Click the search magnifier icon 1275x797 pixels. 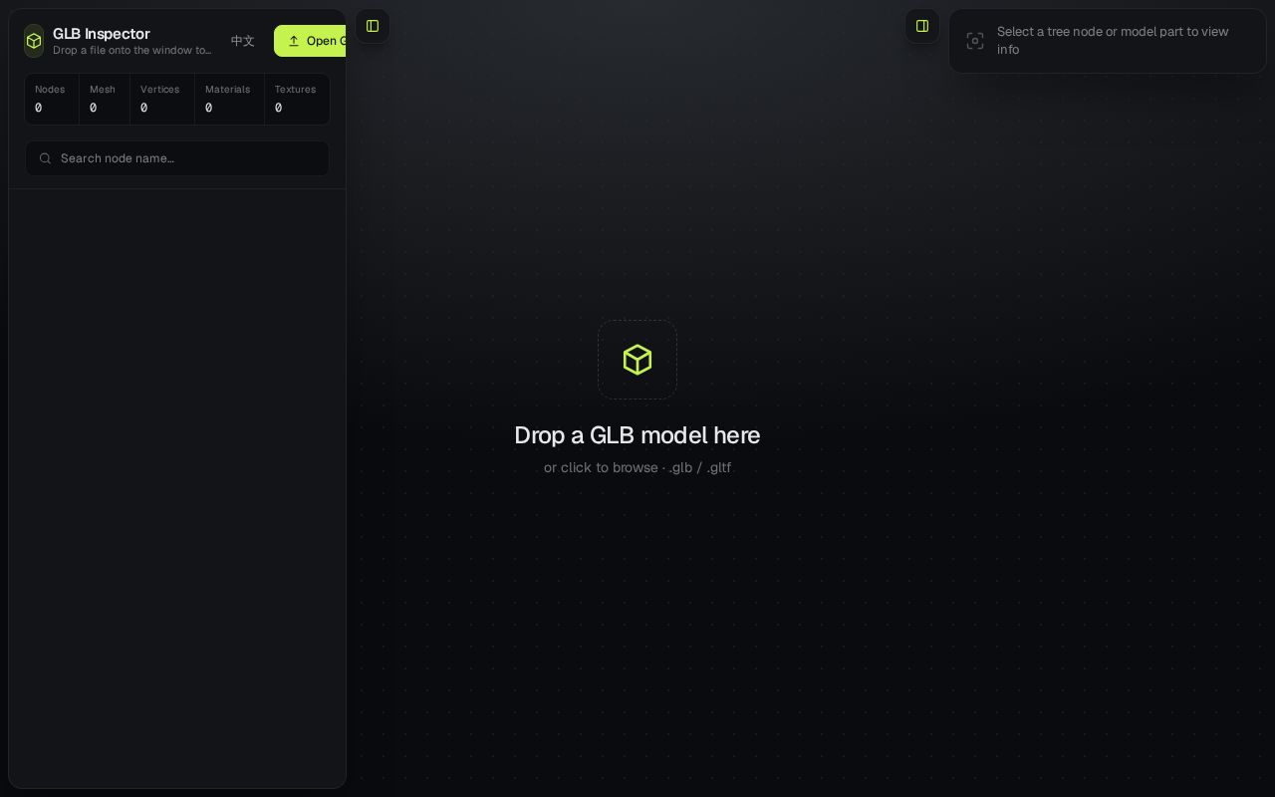pos(45,158)
